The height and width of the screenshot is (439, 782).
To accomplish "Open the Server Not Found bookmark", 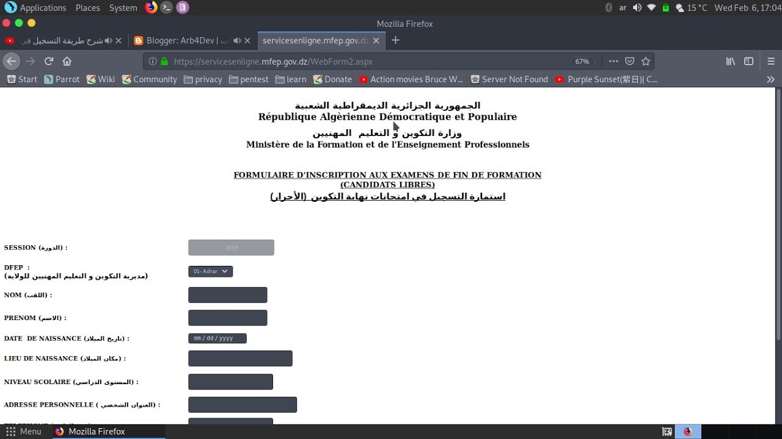I will (x=509, y=79).
